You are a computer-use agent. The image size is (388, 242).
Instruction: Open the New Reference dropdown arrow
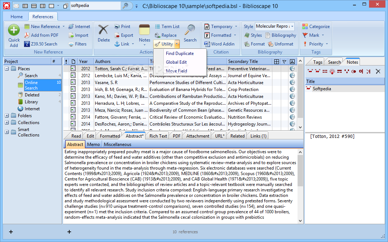click(63, 27)
